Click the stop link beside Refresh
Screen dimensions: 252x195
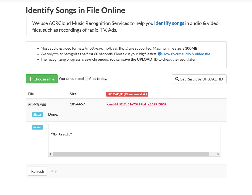pos(54,171)
